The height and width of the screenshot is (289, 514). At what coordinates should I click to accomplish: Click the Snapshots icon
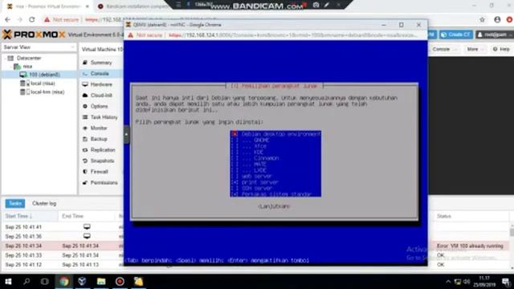tap(85, 161)
